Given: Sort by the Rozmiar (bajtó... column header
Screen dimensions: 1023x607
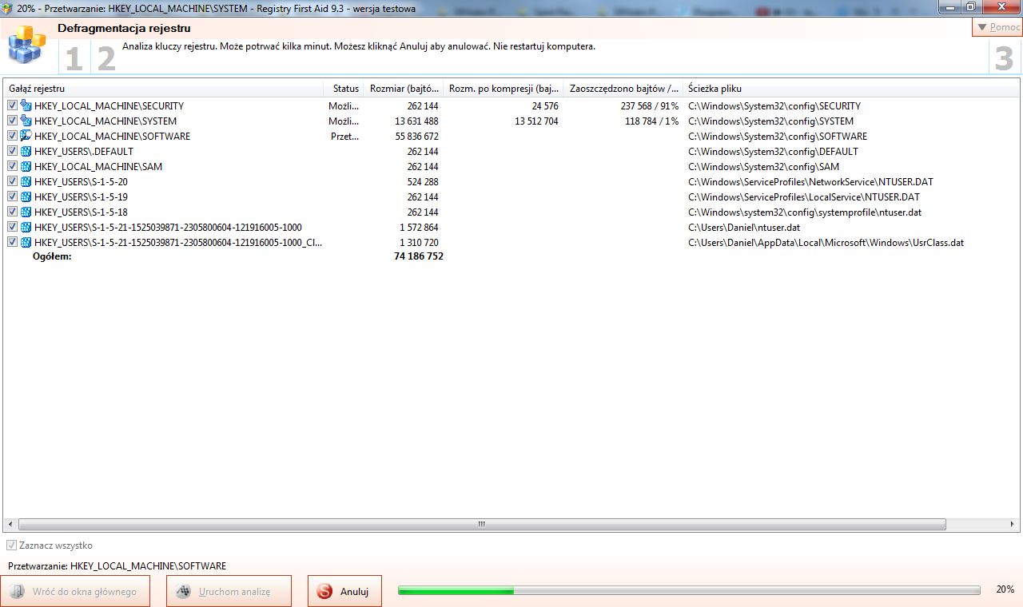Looking at the screenshot, I should 404,89.
